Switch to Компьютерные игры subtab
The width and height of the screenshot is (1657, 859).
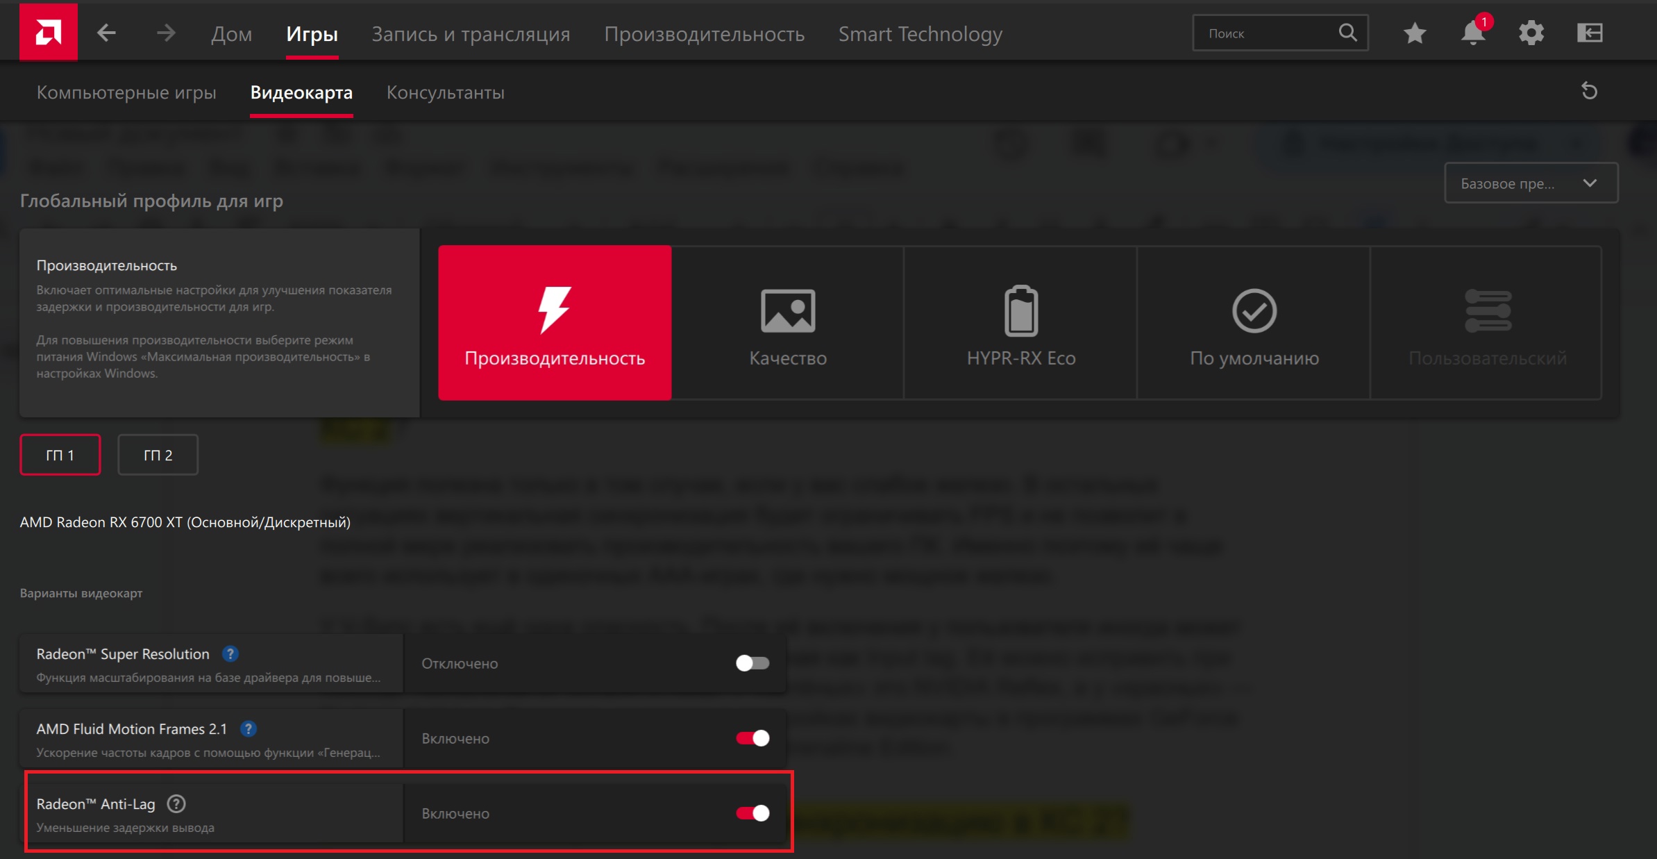click(x=126, y=92)
